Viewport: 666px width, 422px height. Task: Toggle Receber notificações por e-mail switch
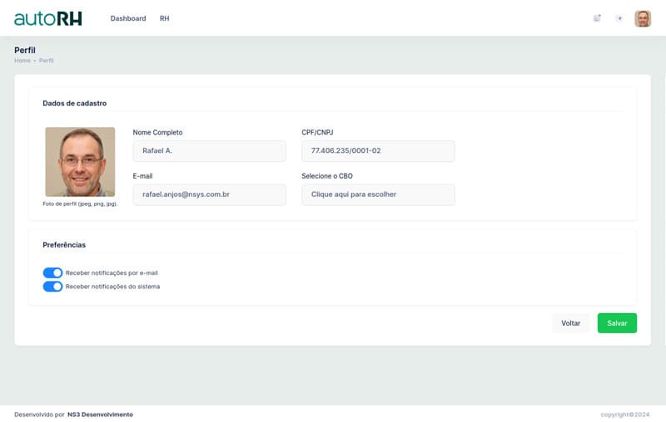click(x=52, y=272)
